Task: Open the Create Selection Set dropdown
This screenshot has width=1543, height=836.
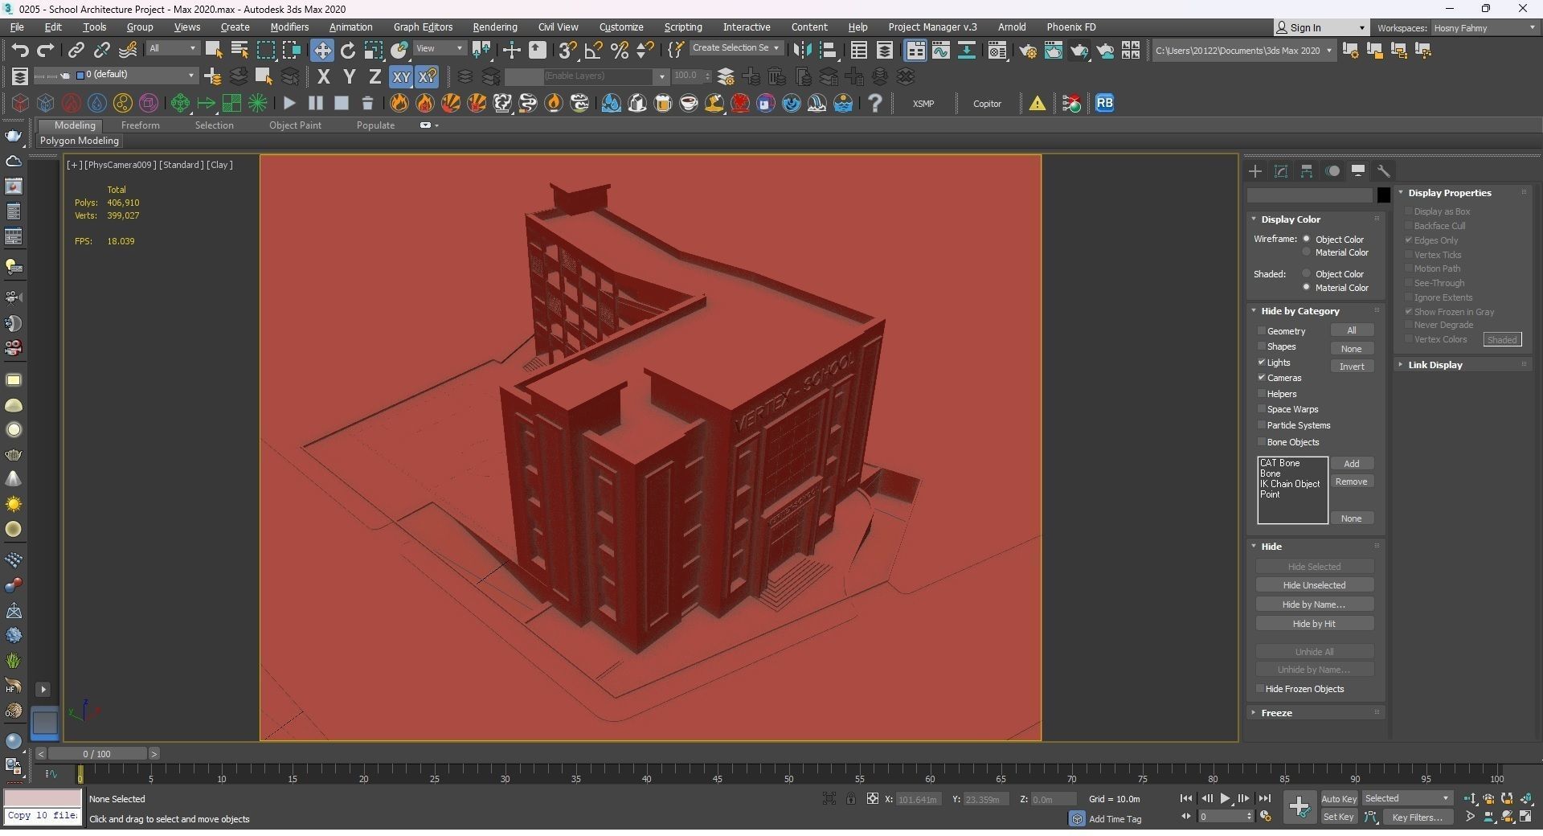Action: pyautogui.click(x=735, y=48)
